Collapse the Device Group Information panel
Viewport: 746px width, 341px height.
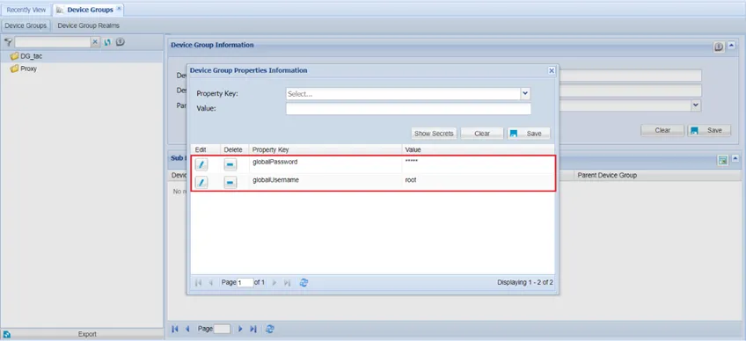click(x=732, y=46)
